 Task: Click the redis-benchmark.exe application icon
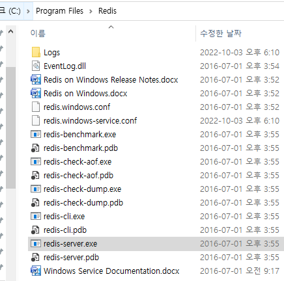tap(36, 135)
